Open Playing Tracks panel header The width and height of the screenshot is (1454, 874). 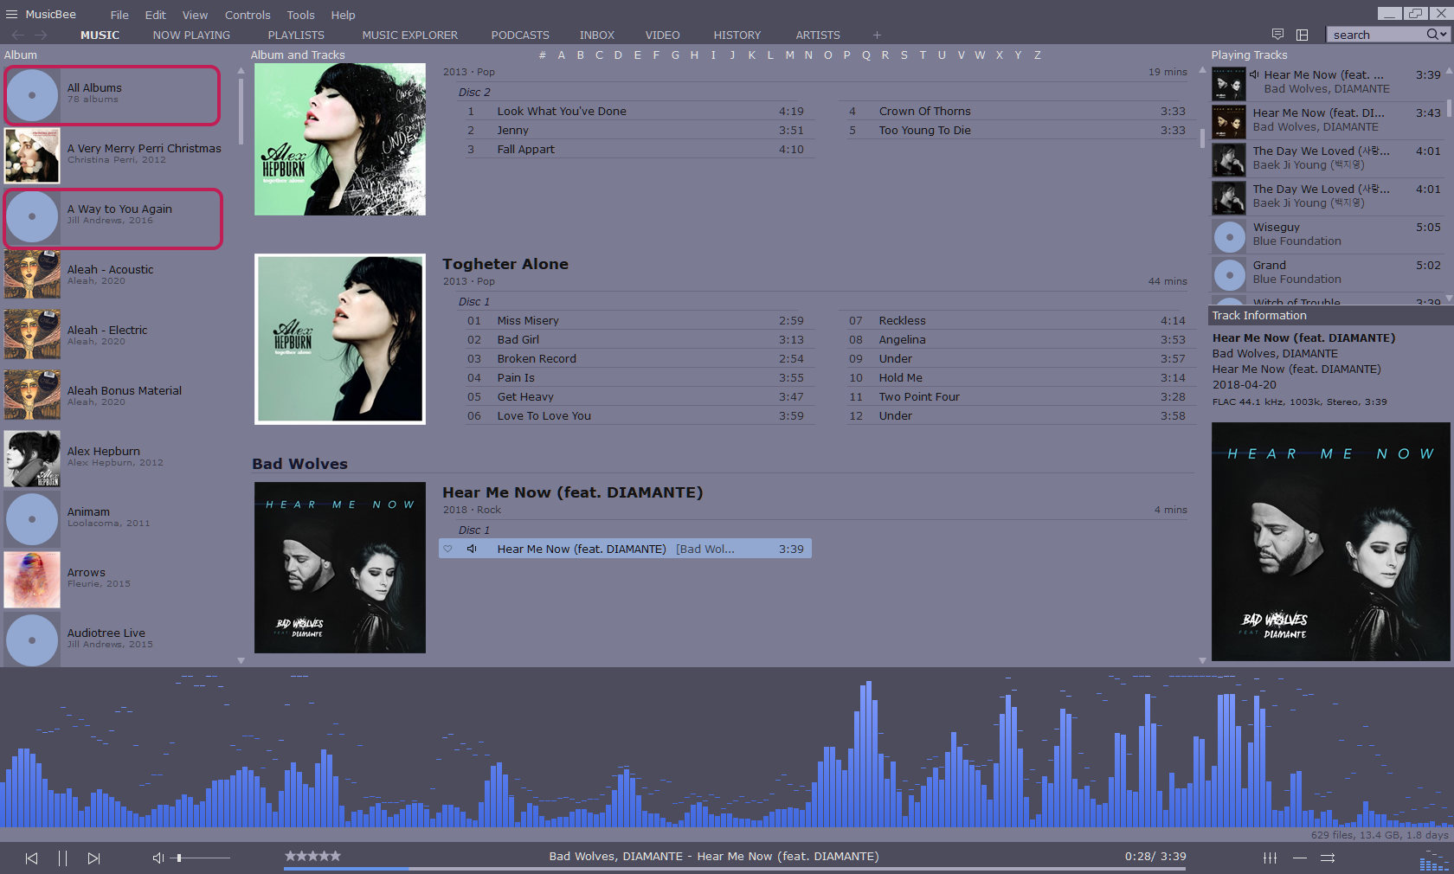pyautogui.click(x=1249, y=55)
